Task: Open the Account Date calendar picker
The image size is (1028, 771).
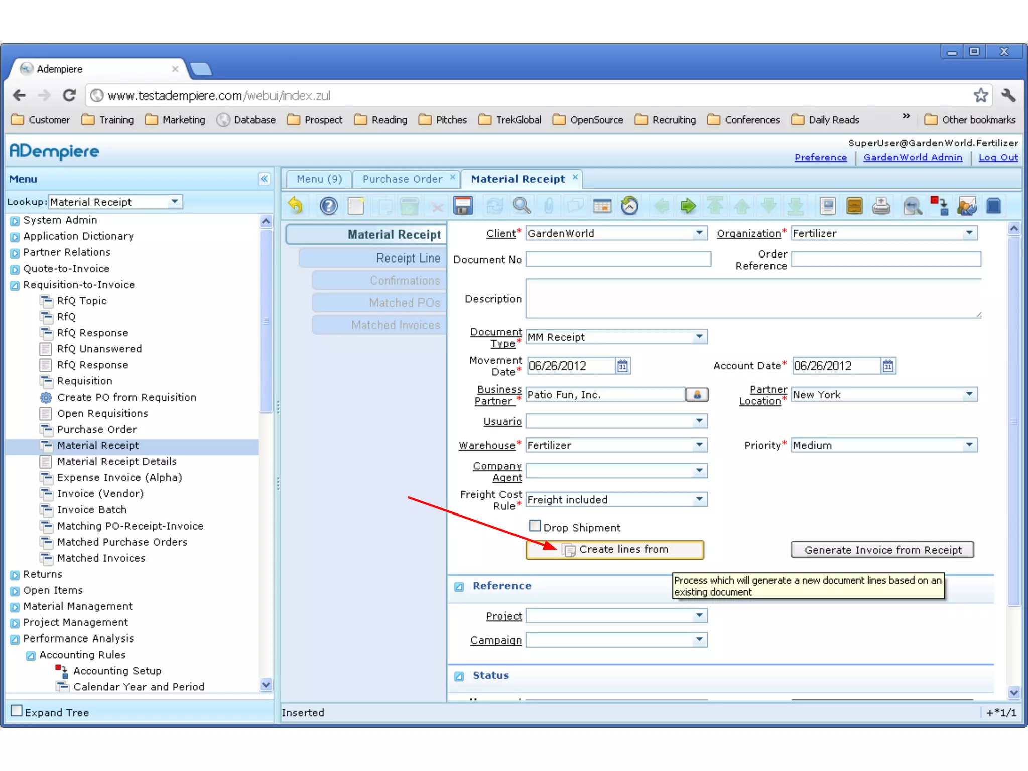Action: pyautogui.click(x=888, y=366)
